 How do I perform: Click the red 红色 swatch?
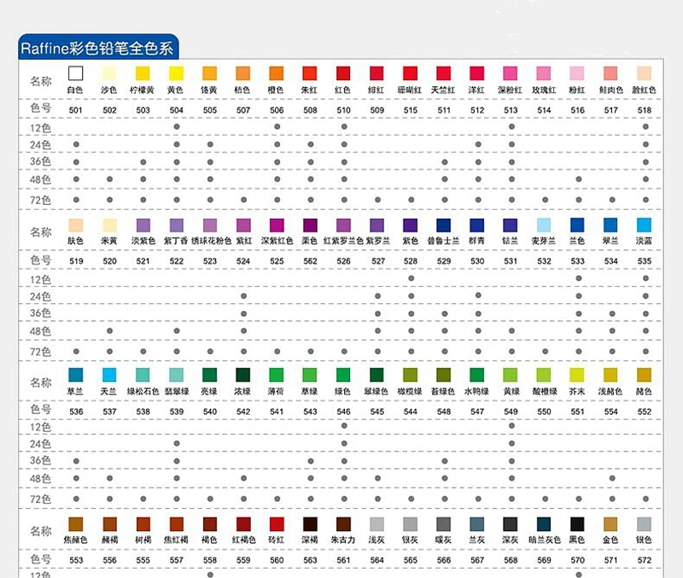point(343,73)
